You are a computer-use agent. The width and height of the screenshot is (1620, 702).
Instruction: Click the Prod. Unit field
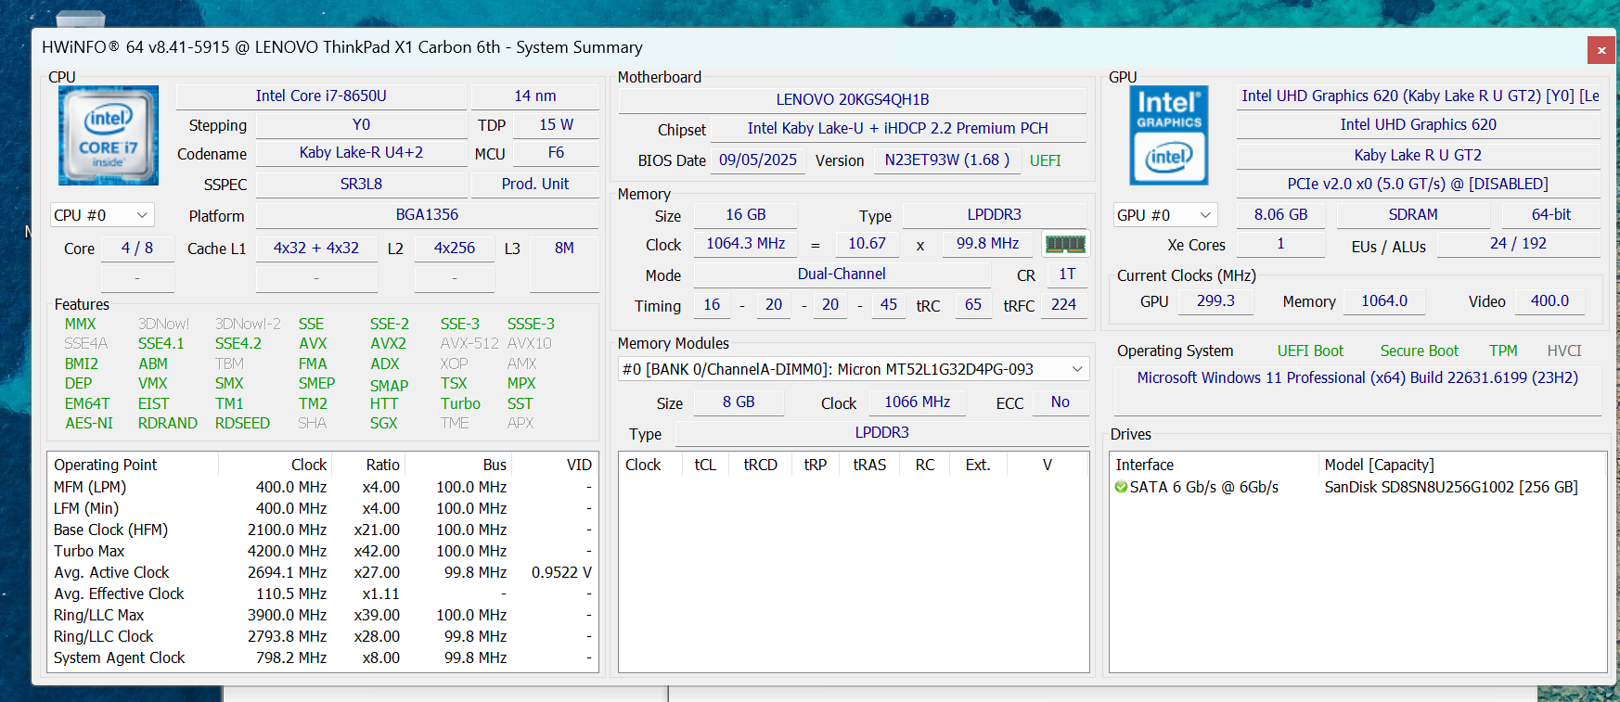click(x=535, y=184)
